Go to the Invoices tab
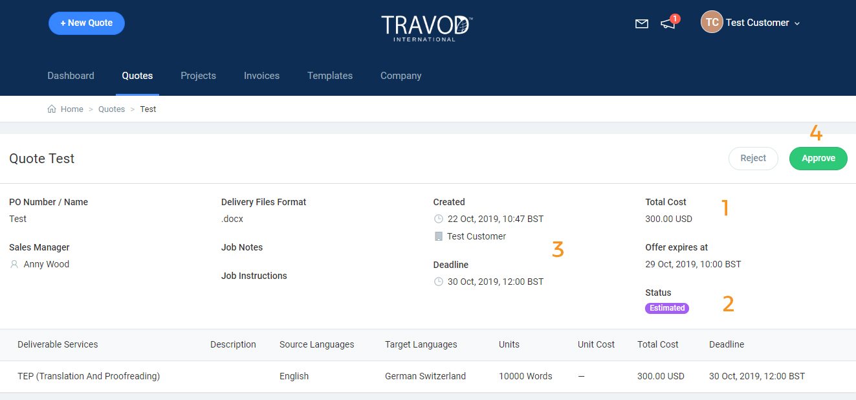Screen dimensions: 856x400 click(x=261, y=76)
